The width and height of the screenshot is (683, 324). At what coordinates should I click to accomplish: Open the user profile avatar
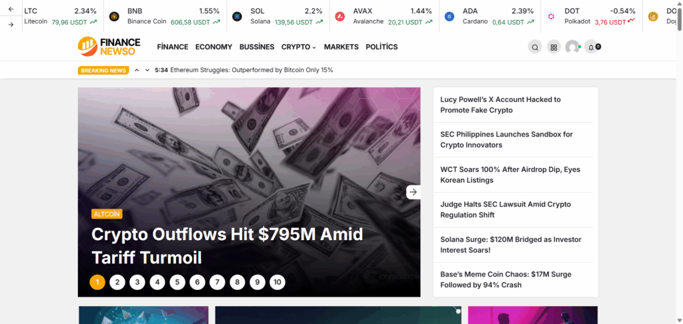tap(572, 47)
